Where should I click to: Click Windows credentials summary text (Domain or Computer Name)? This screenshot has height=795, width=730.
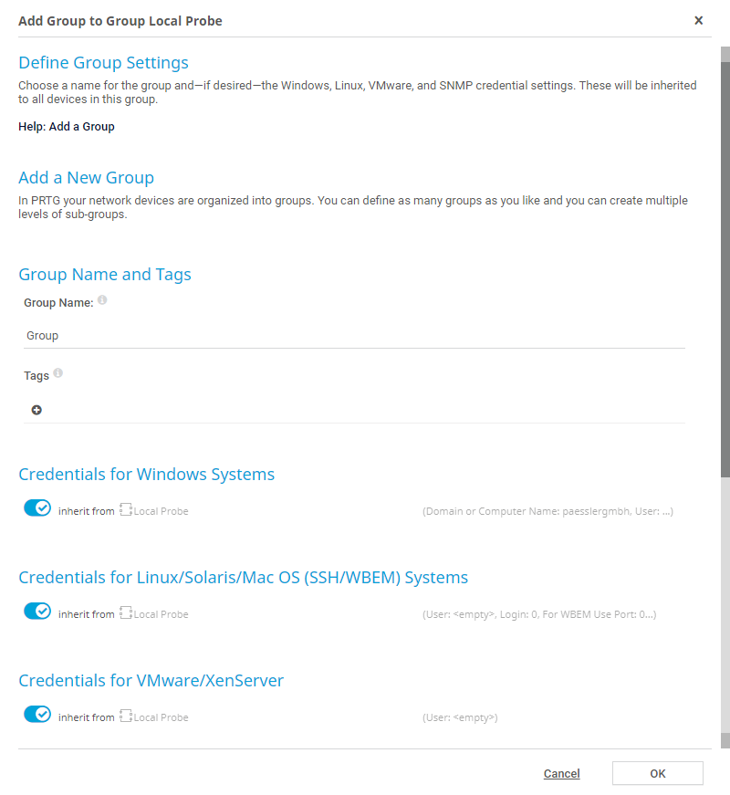point(547,511)
